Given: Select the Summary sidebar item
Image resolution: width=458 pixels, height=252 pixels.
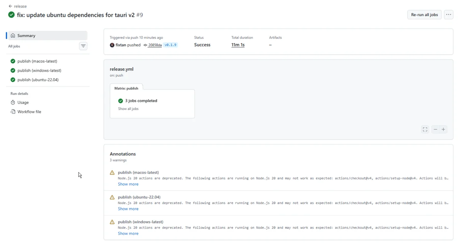Looking at the screenshot, I should tap(26, 35).
